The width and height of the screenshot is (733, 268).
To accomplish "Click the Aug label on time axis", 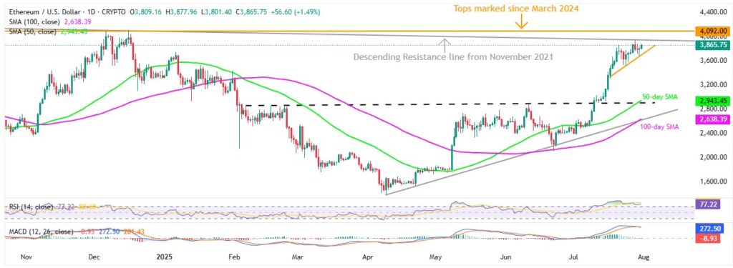I will point(644,257).
